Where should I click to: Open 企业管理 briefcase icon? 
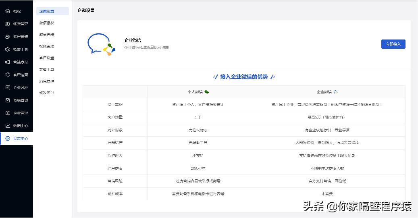8,113
